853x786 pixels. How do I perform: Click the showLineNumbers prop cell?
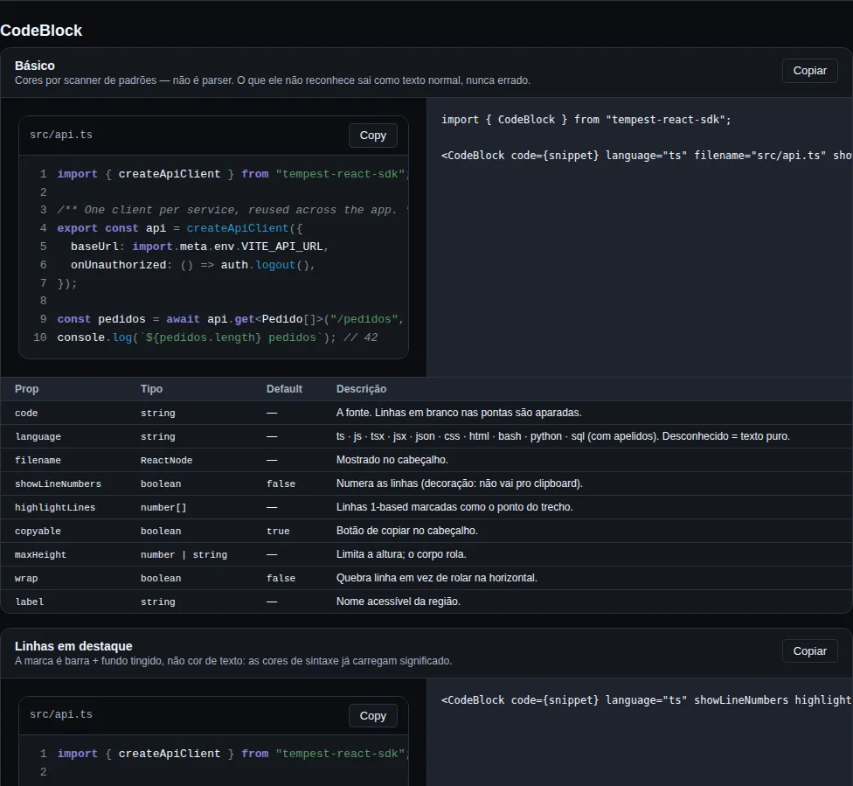58,483
